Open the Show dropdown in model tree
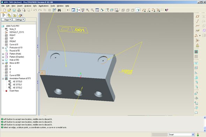The width and height of the screenshot is (206, 137). coord(7,20)
